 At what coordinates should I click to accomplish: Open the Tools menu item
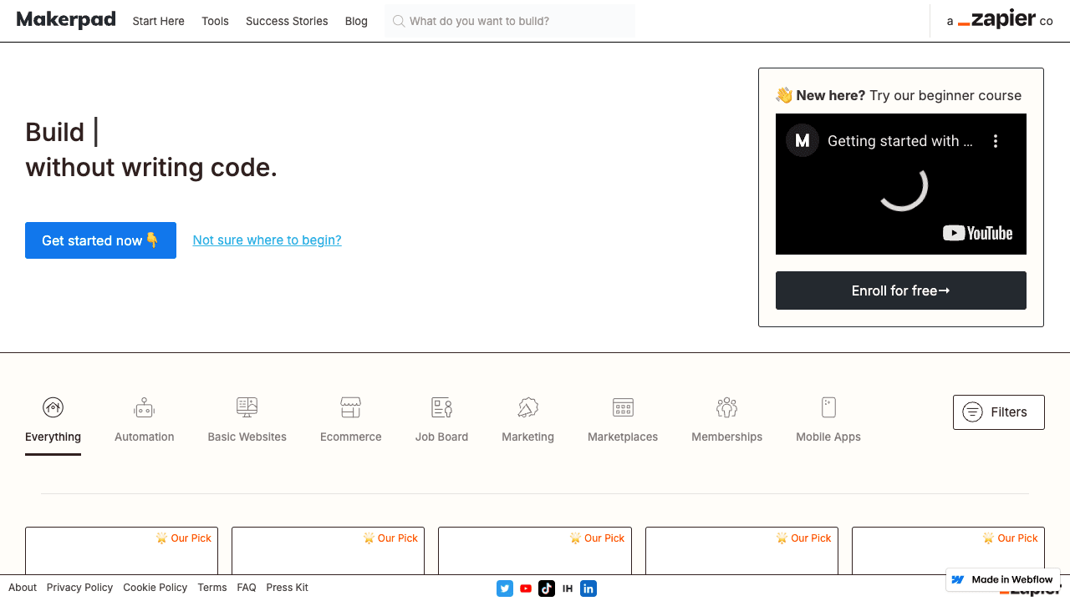[x=215, y=21]
